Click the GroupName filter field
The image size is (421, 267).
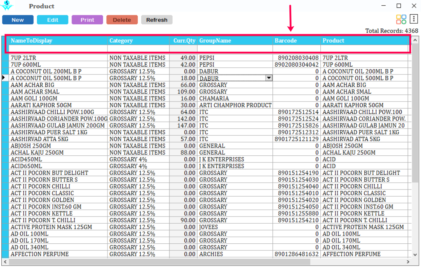coord(235,48)
